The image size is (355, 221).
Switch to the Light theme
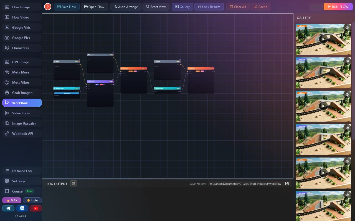pos(32,200)
